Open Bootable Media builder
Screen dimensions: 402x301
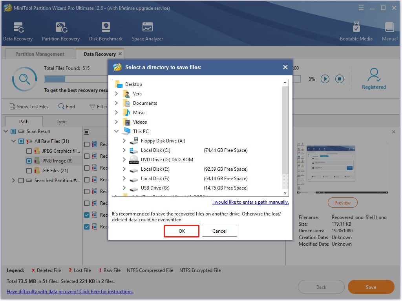coord(356,31)
